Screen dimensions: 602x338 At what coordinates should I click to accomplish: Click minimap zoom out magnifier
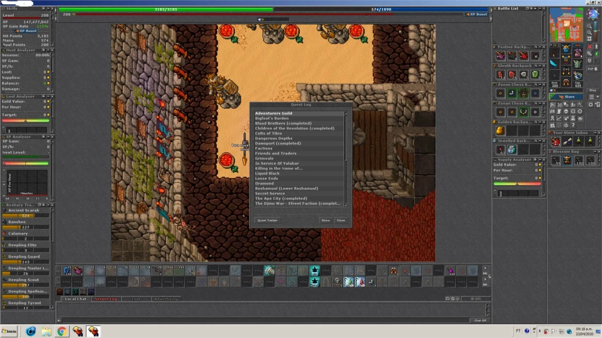click(x=590, y=26)
